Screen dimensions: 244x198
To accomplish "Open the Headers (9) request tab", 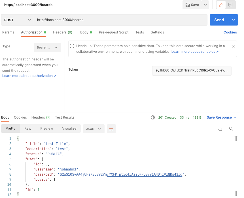I will pyautogui.click(x=63, y=32).
